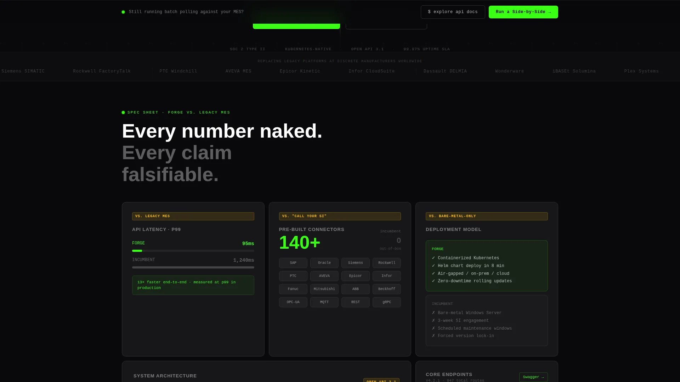Click 'Plex Systems' in the marquee
The width and height of the screenshot is (680, 382).
641,71
